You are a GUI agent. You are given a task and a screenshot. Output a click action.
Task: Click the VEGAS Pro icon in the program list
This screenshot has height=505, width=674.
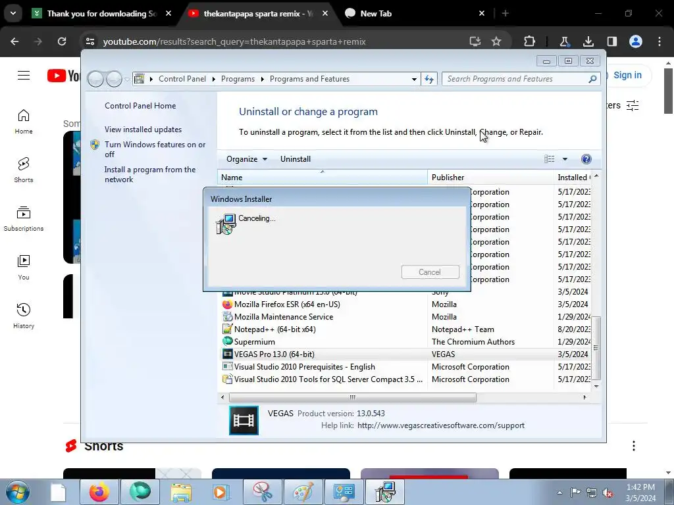[x=227, y=354]
